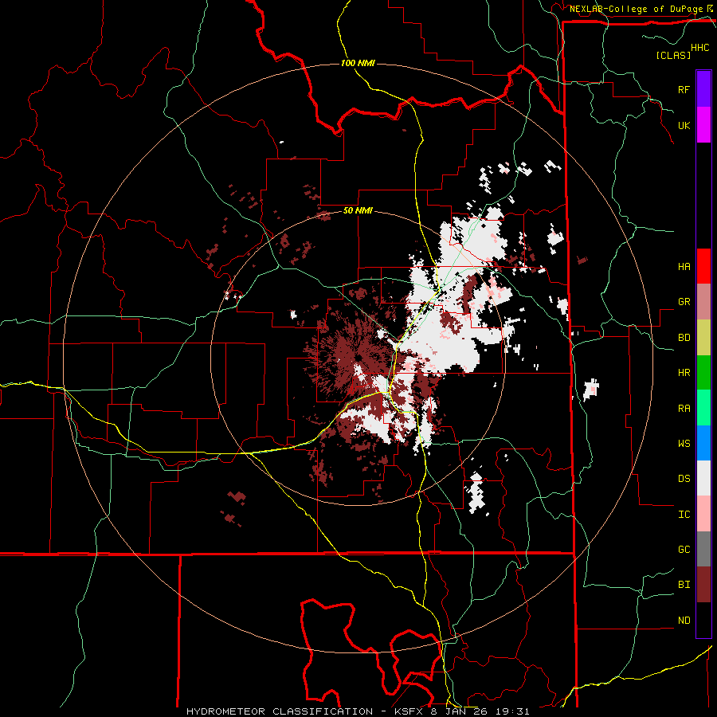The height and width of the screenshot is (717, 717).
Task: Click the radar site center of brown radial echoes
Action: (x=358, y=358)
